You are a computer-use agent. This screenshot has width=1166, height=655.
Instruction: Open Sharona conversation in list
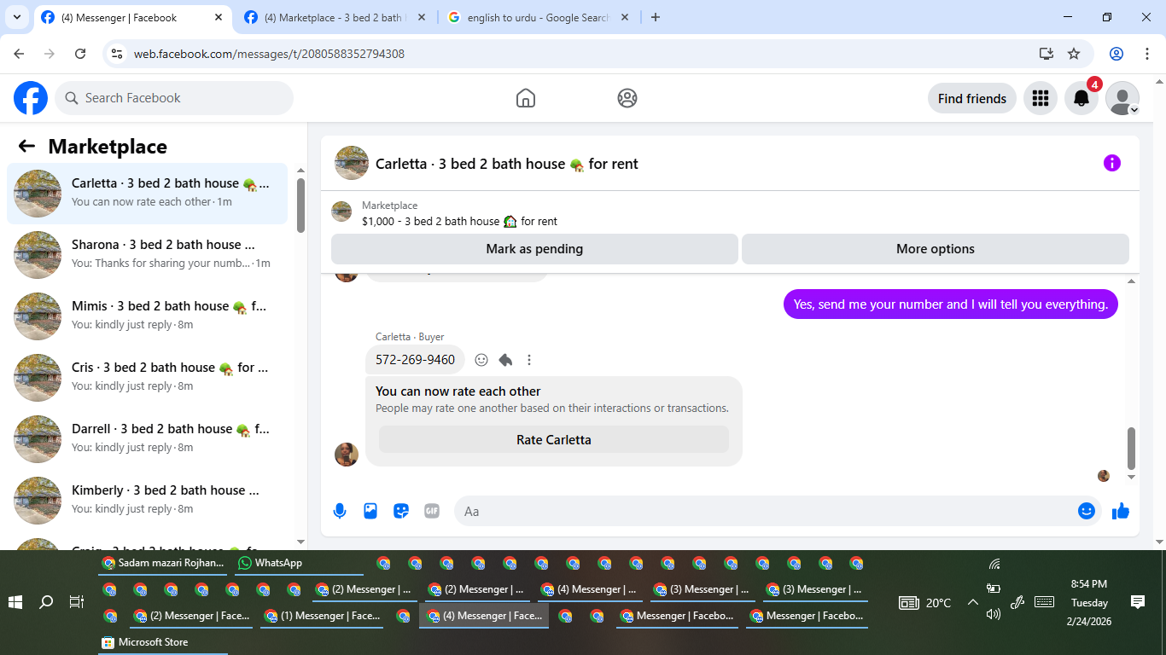pyautogui.click(x=148, y=255)
